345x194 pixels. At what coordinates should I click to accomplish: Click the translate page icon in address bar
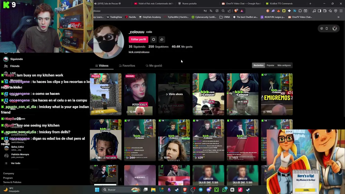pyautogui.click(x=211, y=11)
